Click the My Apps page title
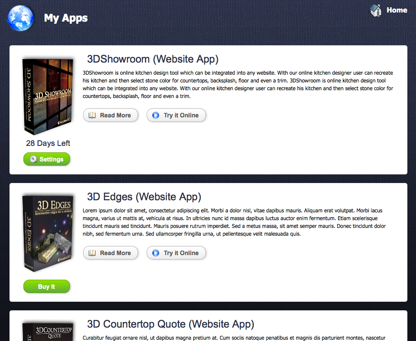 (x=66, y=18)
